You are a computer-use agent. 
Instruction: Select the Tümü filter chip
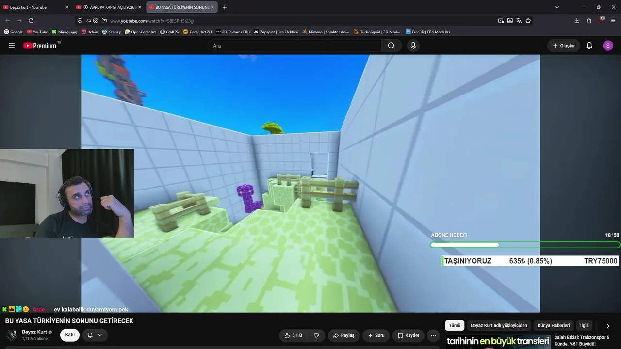pyautogui.click(x=455, y=326)
